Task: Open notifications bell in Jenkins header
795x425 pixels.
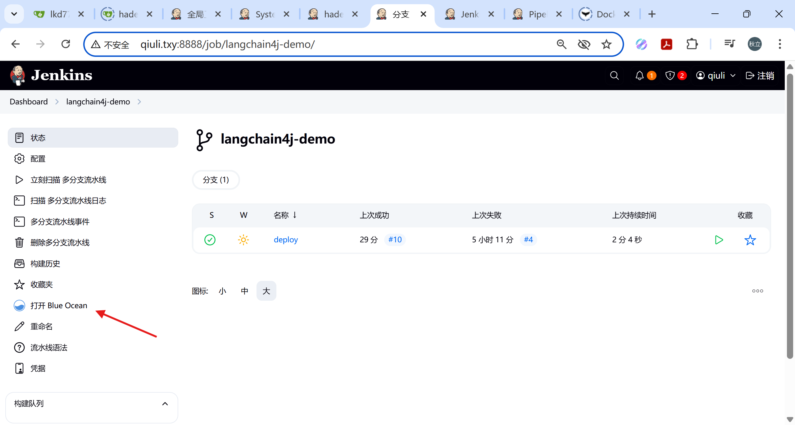Action: click(639, 75)
